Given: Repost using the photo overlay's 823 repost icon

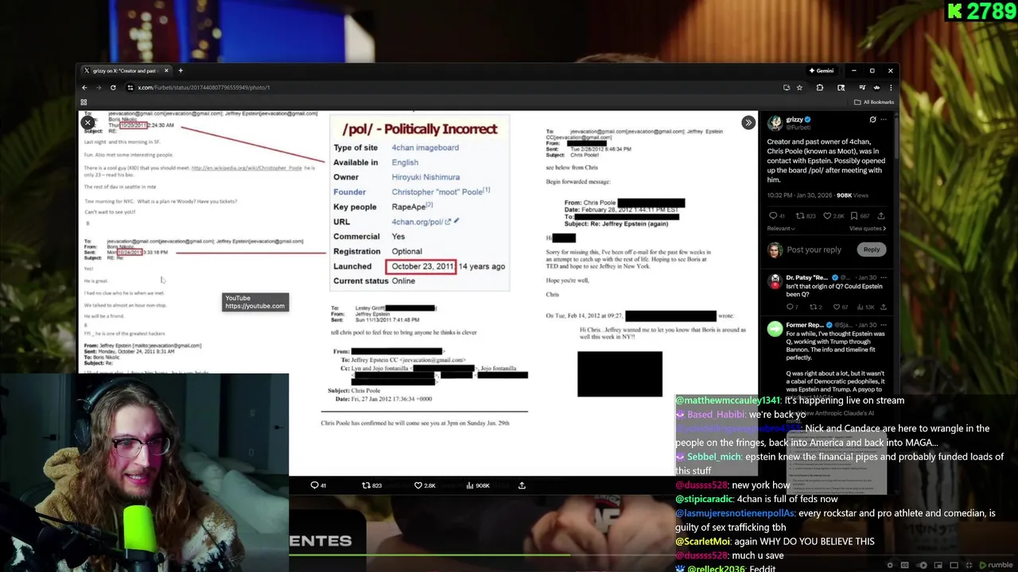Looking at the screenshot, I should (x=371, y=485).
